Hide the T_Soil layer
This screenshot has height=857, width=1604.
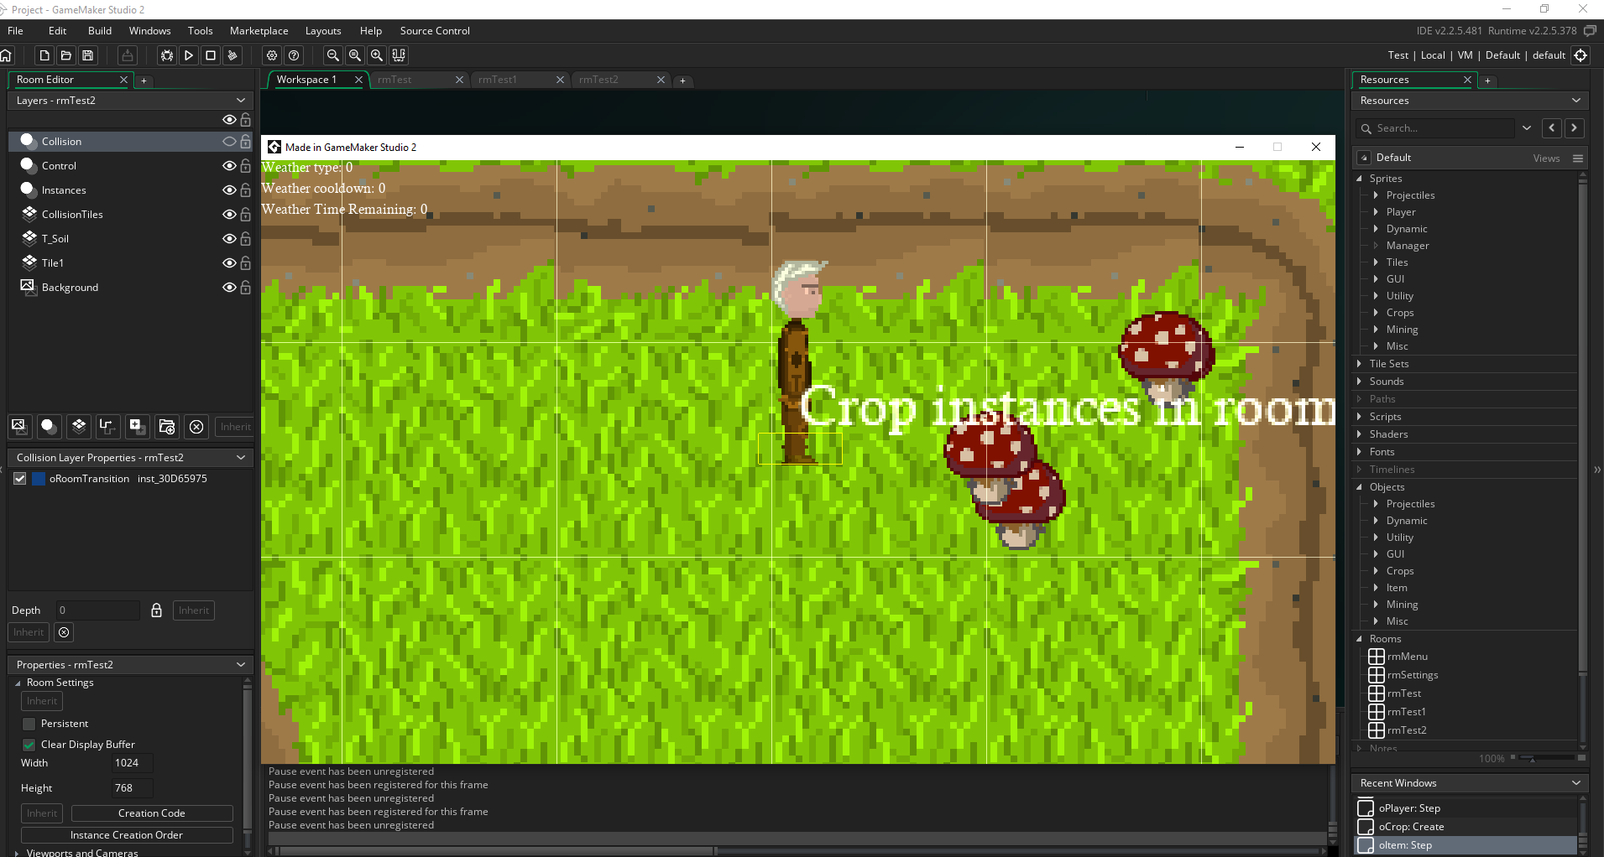coord(228,239)
